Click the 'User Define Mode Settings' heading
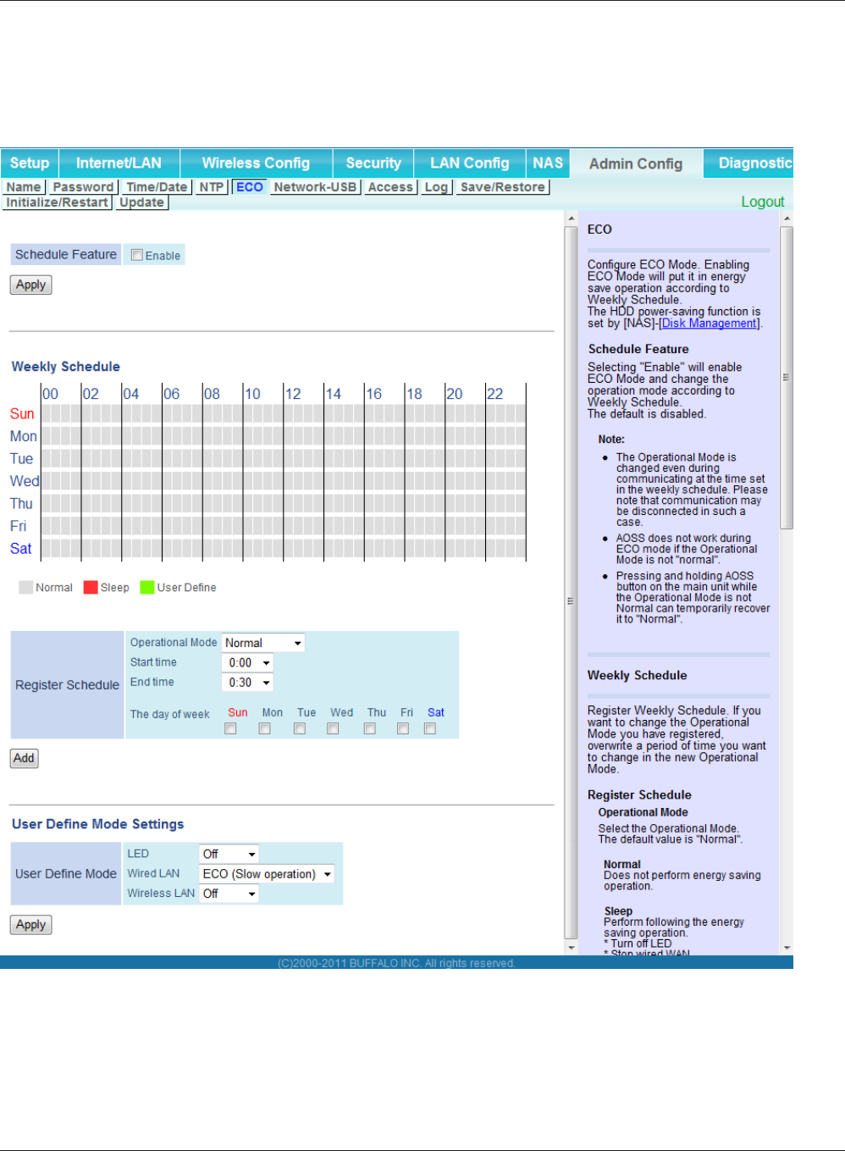Screen dimensions: 845x1151 pos(97,824)
